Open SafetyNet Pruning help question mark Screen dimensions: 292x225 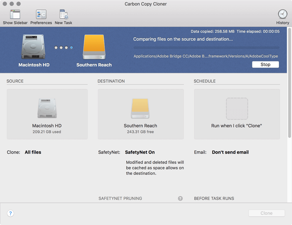coord(180,199)
